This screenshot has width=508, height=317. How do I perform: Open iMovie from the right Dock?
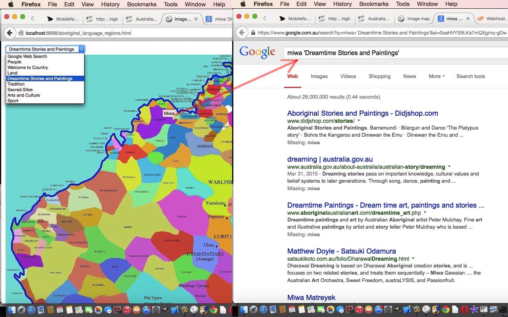click(474, 309)
